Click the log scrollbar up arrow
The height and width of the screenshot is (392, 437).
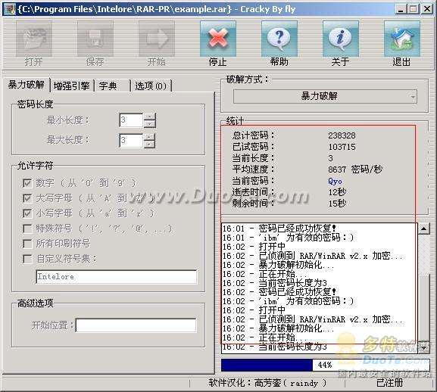(x=423, y=229)
